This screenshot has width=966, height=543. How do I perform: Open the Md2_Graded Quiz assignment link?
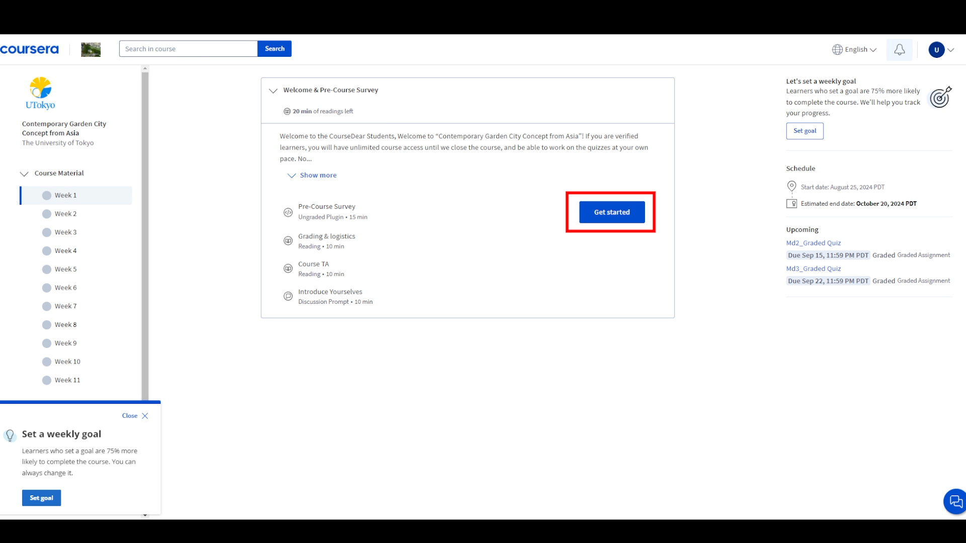(813, 242)
